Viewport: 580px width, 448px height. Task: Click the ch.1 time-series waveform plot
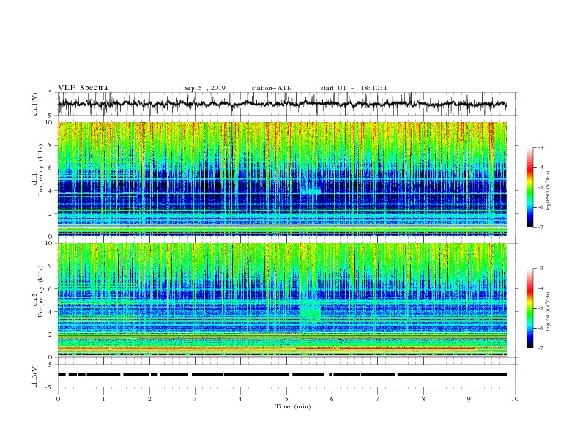point(282,104)
